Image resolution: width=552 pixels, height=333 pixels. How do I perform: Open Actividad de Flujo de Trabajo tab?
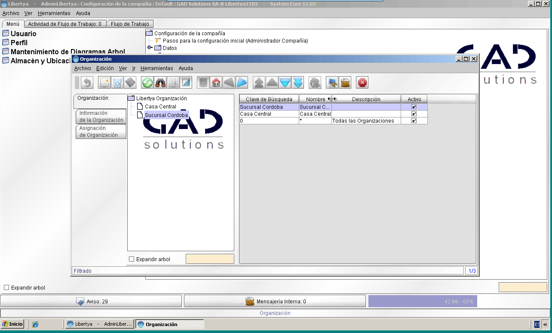[x=65, y=24]
